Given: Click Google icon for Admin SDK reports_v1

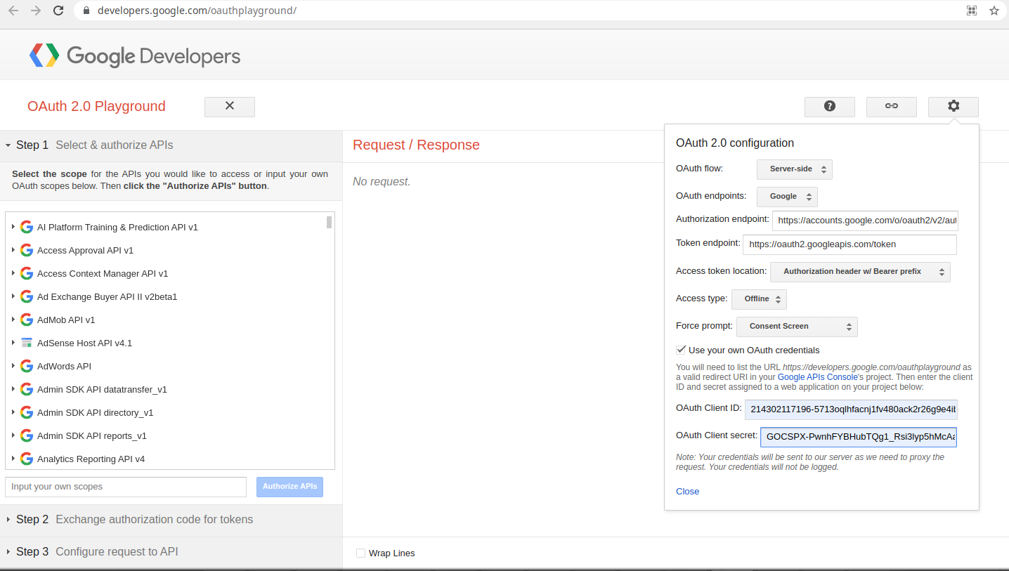Looking at the screenshot, I should pos(27,435).
